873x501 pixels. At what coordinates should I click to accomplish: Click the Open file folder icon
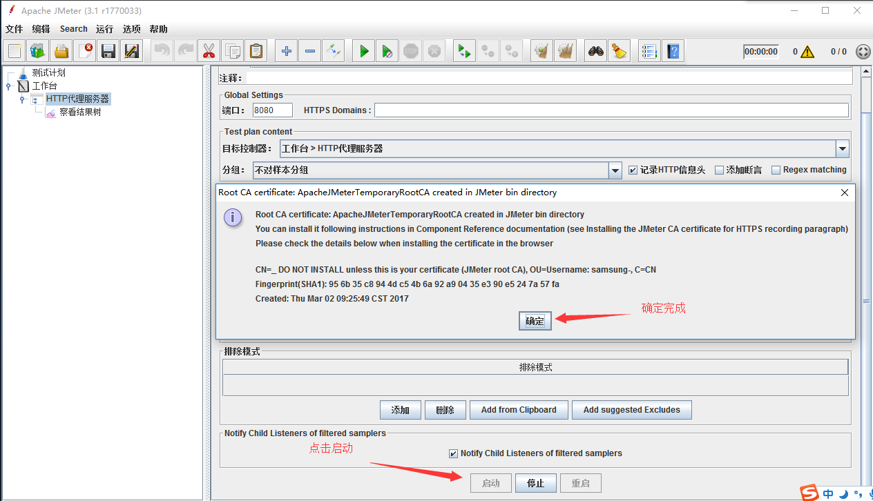[x=61, y=51]
